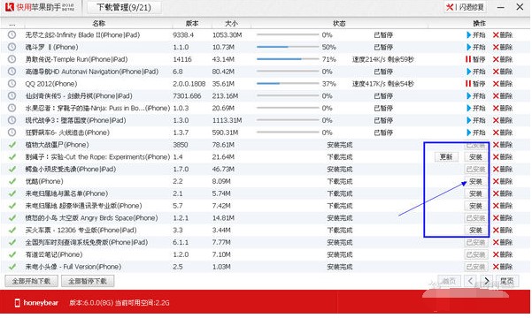Delete the 魂斗罗 II row
The height and width of the screenshot is (318, 532).
pyautogui.click(x=503, y=47)
